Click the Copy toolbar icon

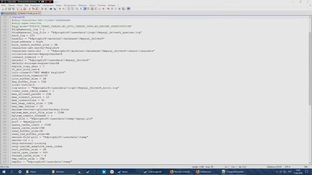(x=33, y=9)
